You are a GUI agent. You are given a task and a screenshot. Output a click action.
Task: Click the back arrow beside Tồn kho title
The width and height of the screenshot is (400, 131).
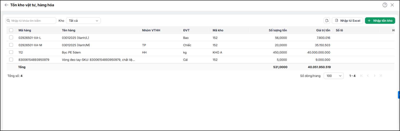[x=6, y=5]
